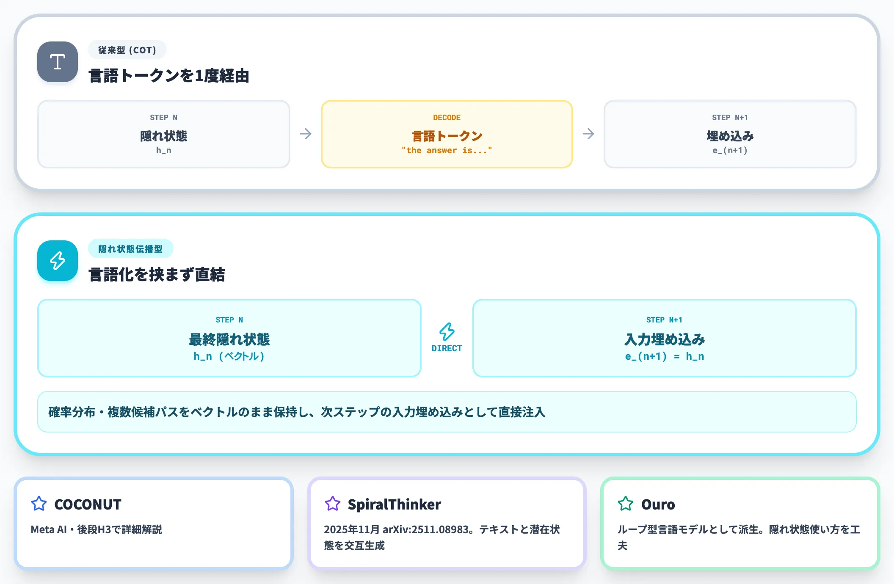Click the description ループ型言語モデルとして派生
The height and width of the screenshot is (584, 894).
point(739,537)
